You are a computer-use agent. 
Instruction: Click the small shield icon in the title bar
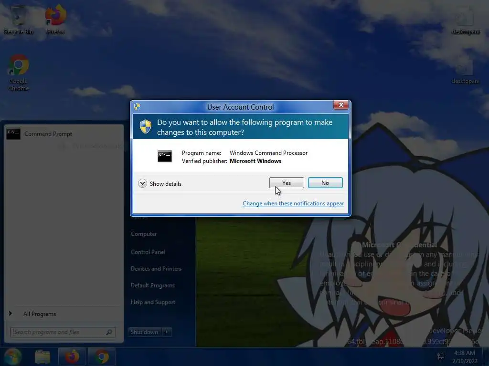click(137, 107)
